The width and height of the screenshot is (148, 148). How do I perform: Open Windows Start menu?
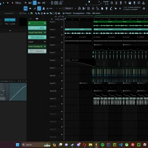18,145
